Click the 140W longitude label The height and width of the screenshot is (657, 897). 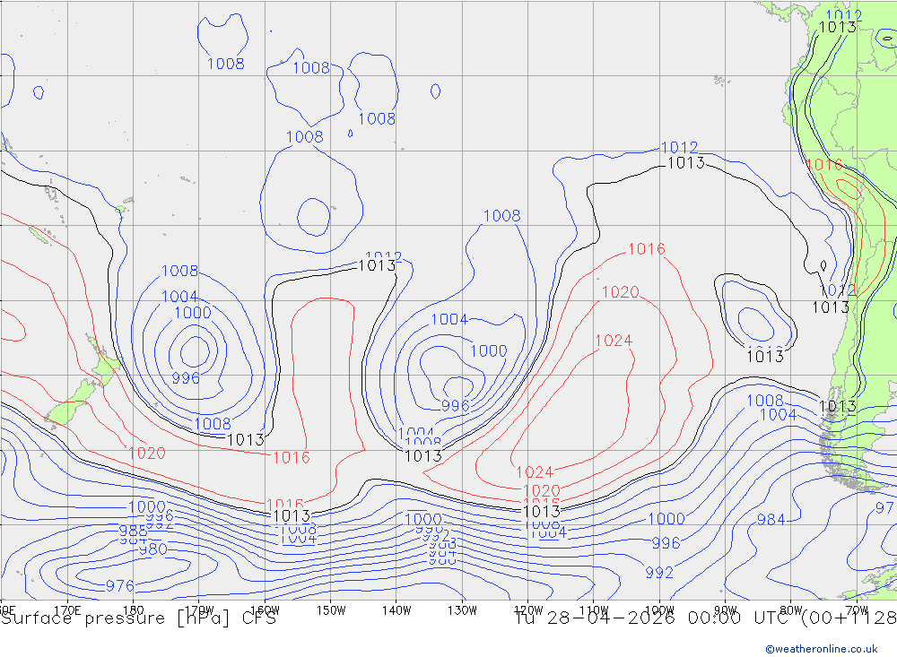[396, 610]
